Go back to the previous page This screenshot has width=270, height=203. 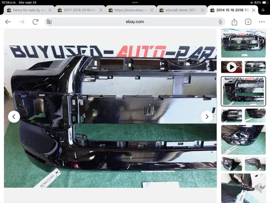[x=8, y=22]
